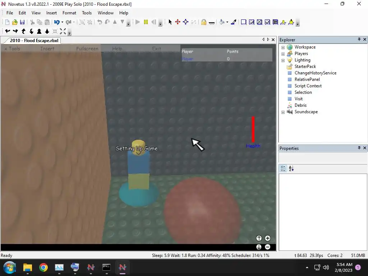Image resolution: width=368 pixels, height=276 pixels.
Task: Click the Cut scissors icon
Action: [32, 22]
